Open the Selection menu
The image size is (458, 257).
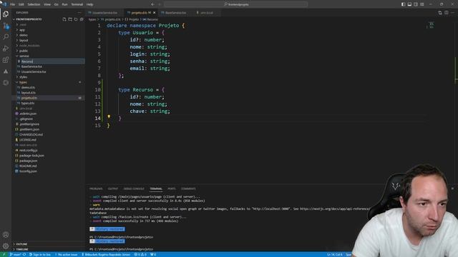point(34,4)
